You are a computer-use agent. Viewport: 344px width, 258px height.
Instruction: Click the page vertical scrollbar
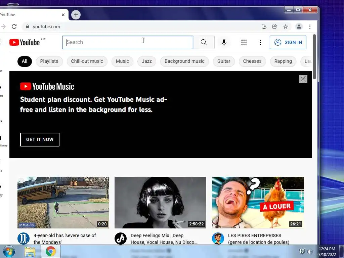[314, 56]
